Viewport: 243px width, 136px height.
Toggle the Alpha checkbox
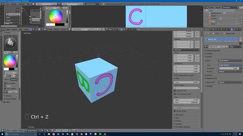coord(5,86)
